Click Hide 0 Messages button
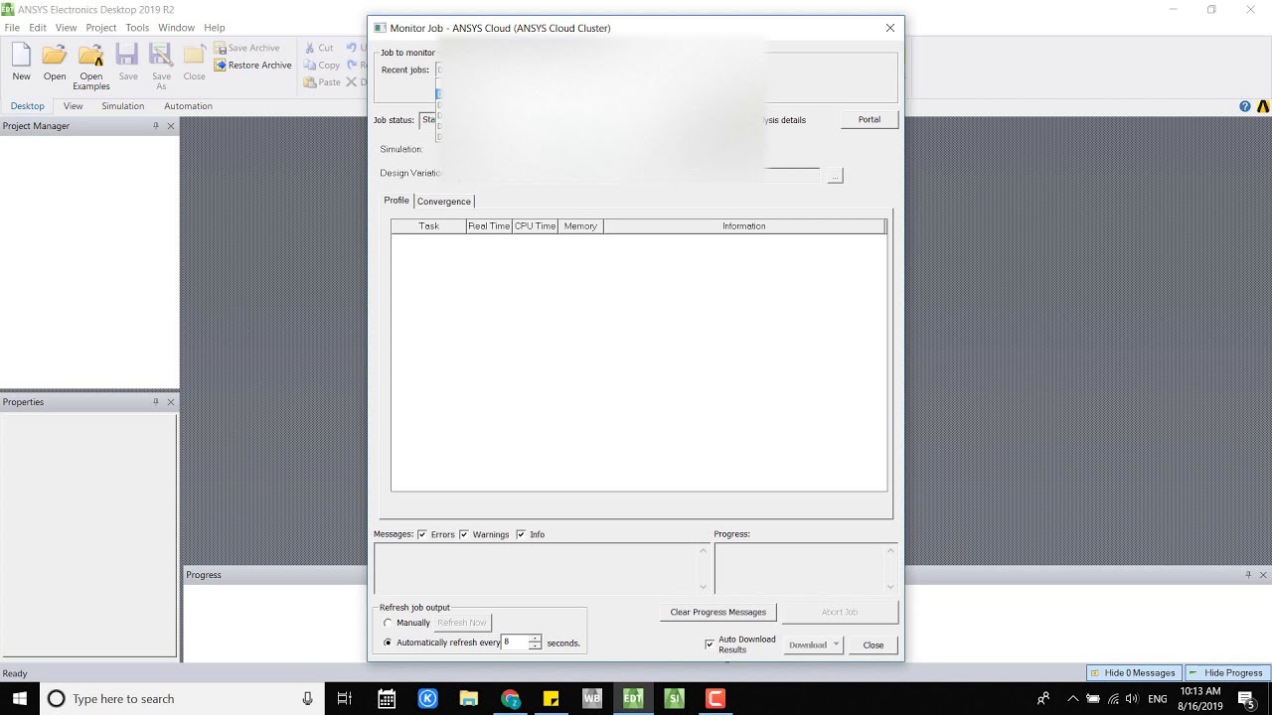The width and height of the screenshot is (1272, 715). point(1132,672)
